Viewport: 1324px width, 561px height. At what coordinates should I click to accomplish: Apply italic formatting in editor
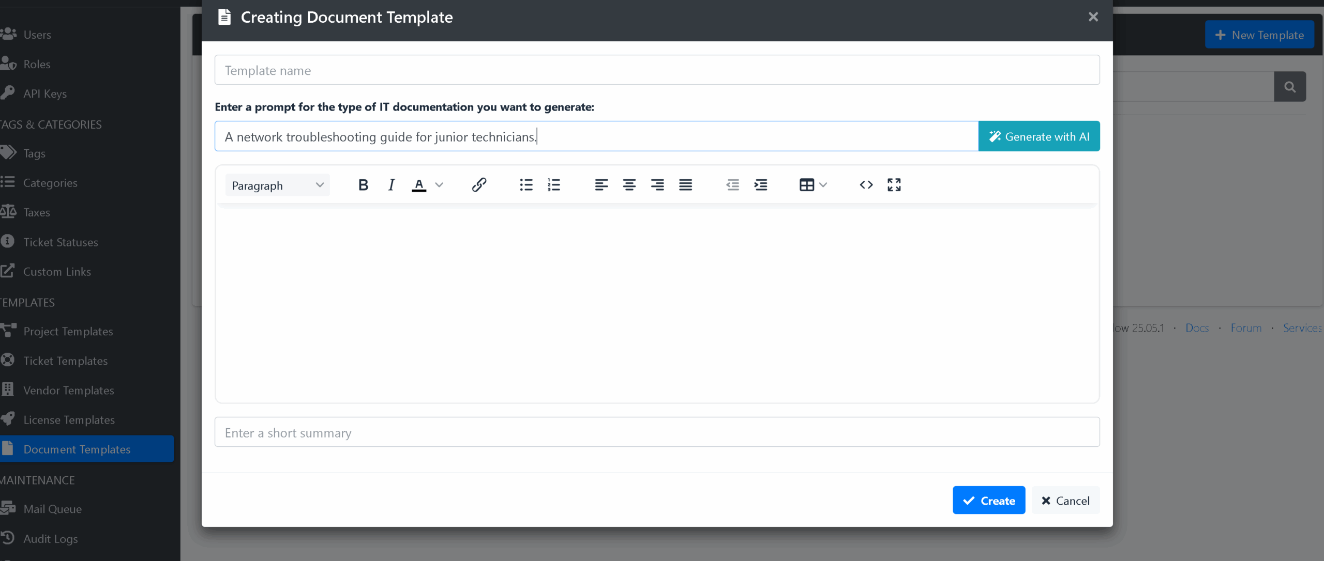(x=392, y=185)
